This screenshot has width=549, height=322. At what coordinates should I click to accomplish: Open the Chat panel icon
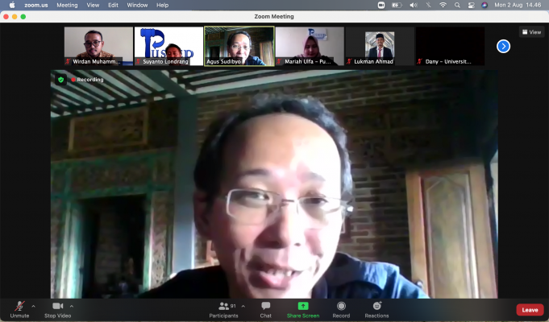(x=265, y=307)
